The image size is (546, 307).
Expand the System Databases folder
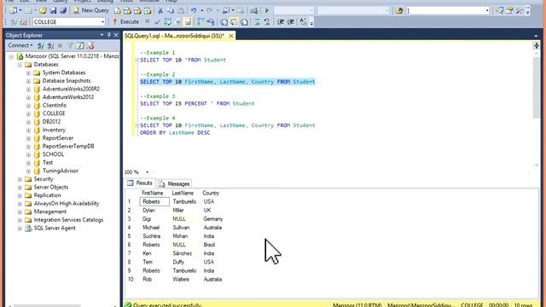[28, 72]
